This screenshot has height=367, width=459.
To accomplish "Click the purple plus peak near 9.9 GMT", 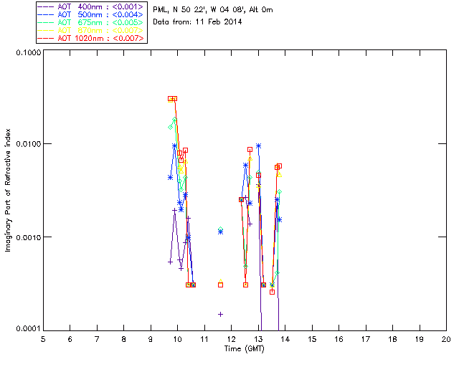I will tap(174, 210).
